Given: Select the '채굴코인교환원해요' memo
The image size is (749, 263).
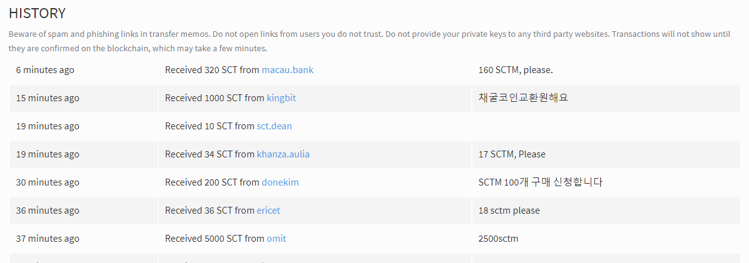Looking at the screenshot, I should click(x=523, y=98).
